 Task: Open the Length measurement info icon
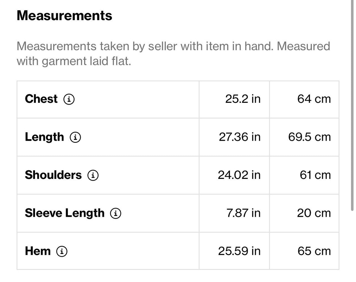(75, 137)
